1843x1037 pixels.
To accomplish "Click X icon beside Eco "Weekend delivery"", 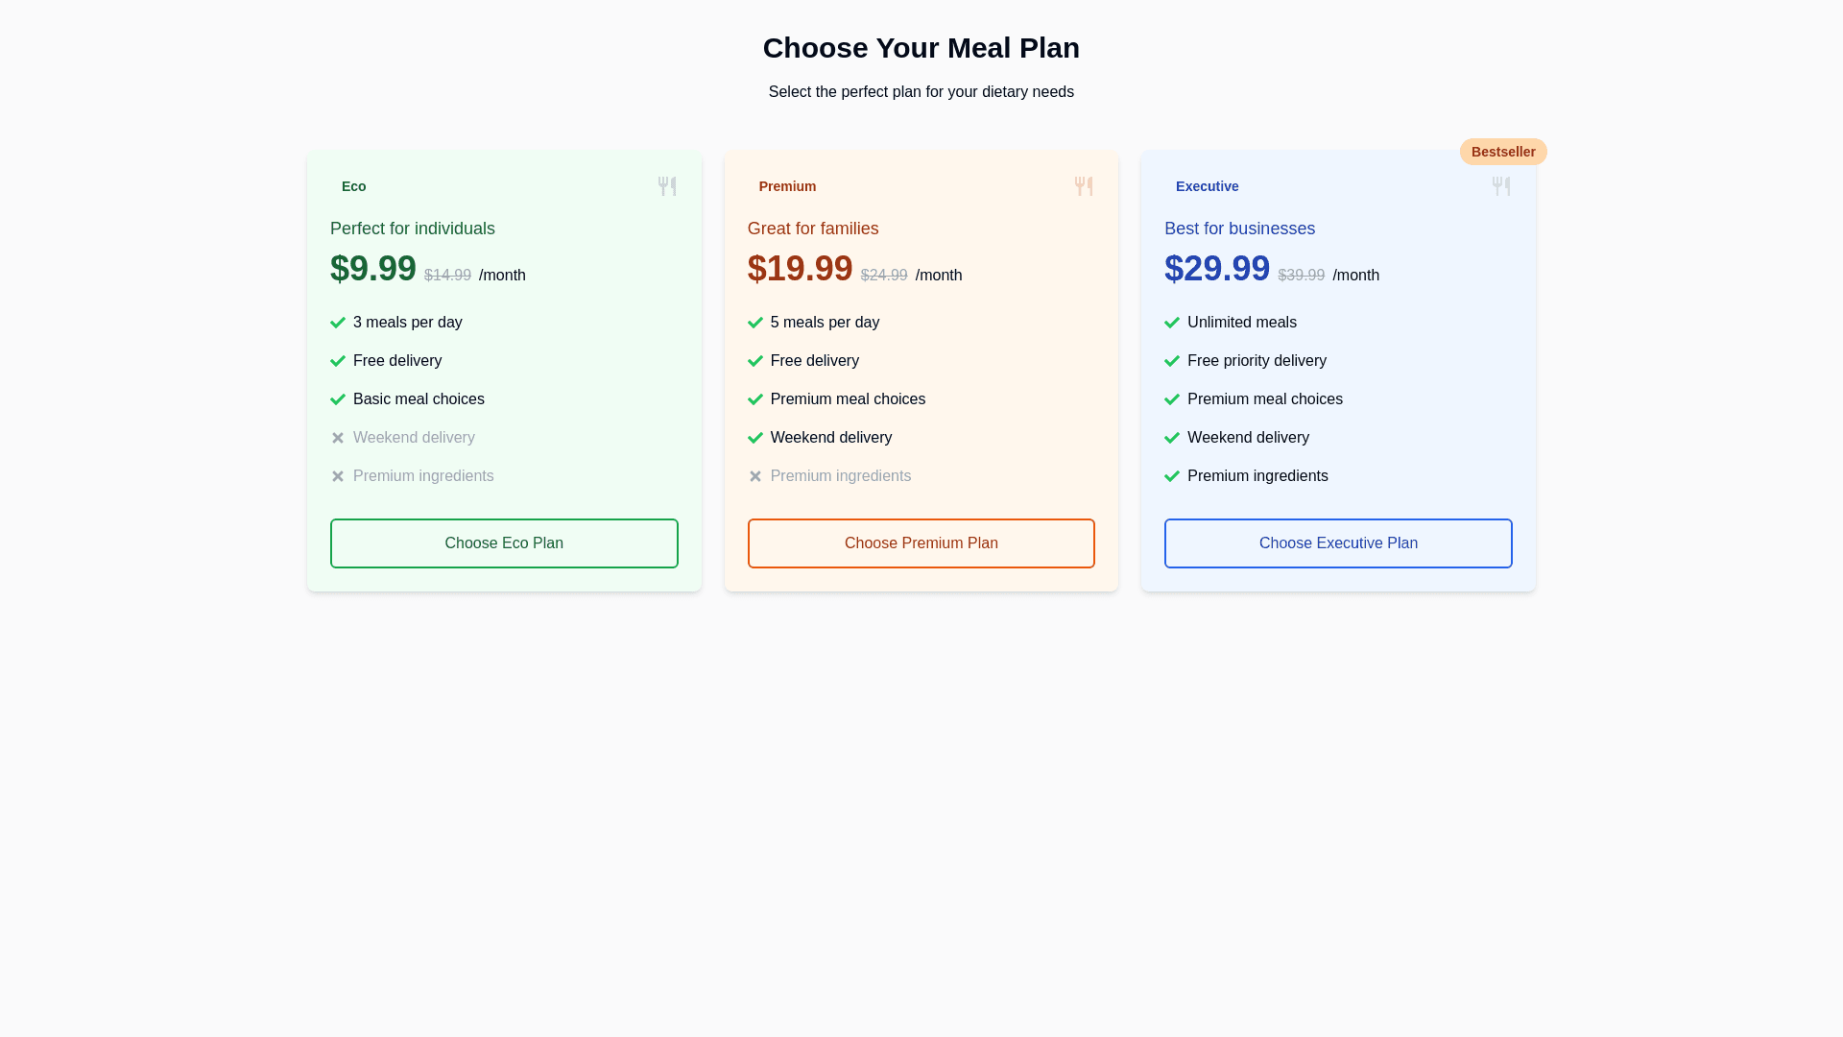I will click(338, 438).
